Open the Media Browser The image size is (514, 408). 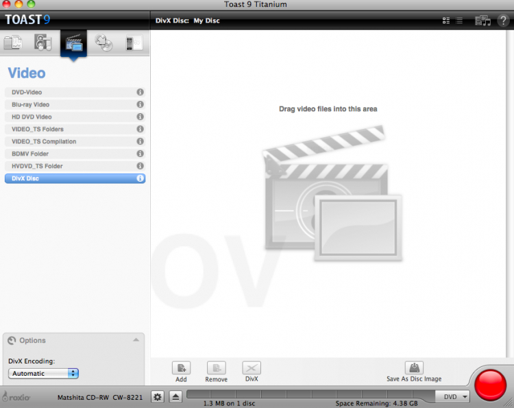(482, 21)
